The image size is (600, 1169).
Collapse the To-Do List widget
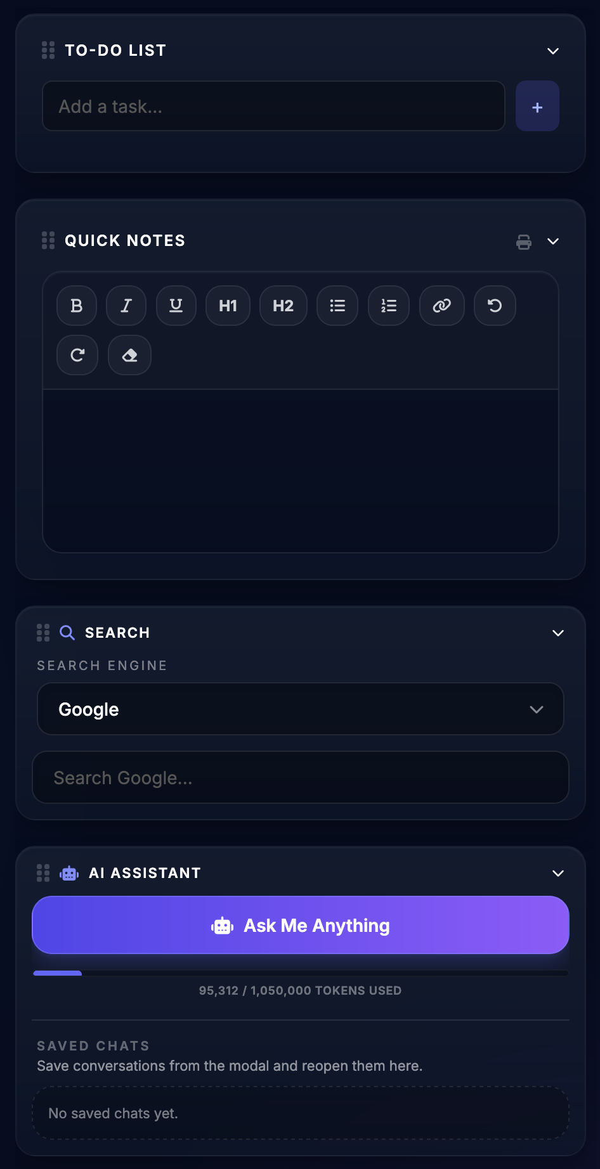[552, 51]
